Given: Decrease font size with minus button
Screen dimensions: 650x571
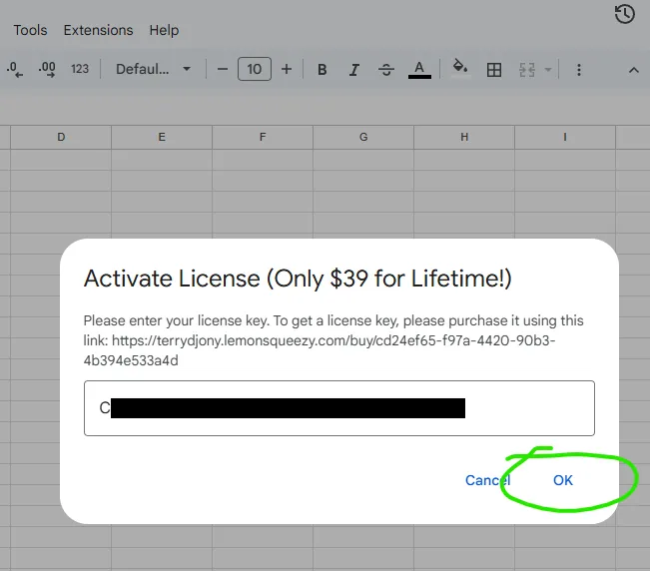Looking at the screenshot, I should tap(223, 70).
